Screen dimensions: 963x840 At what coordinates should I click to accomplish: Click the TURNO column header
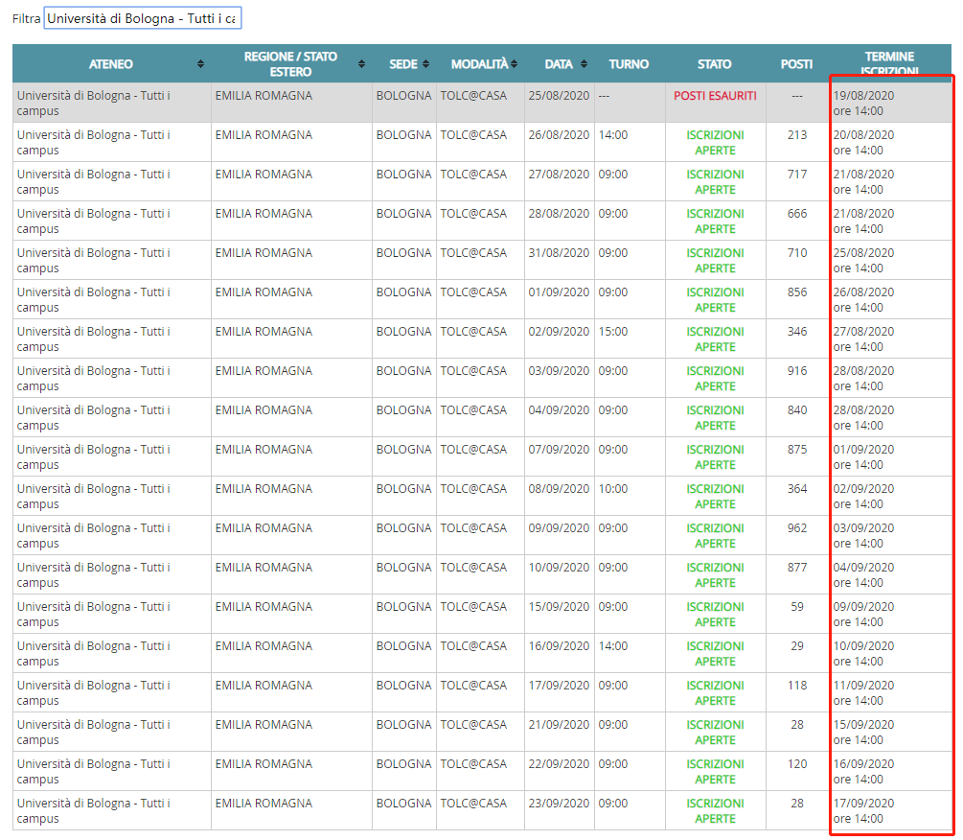coord(629,64)
